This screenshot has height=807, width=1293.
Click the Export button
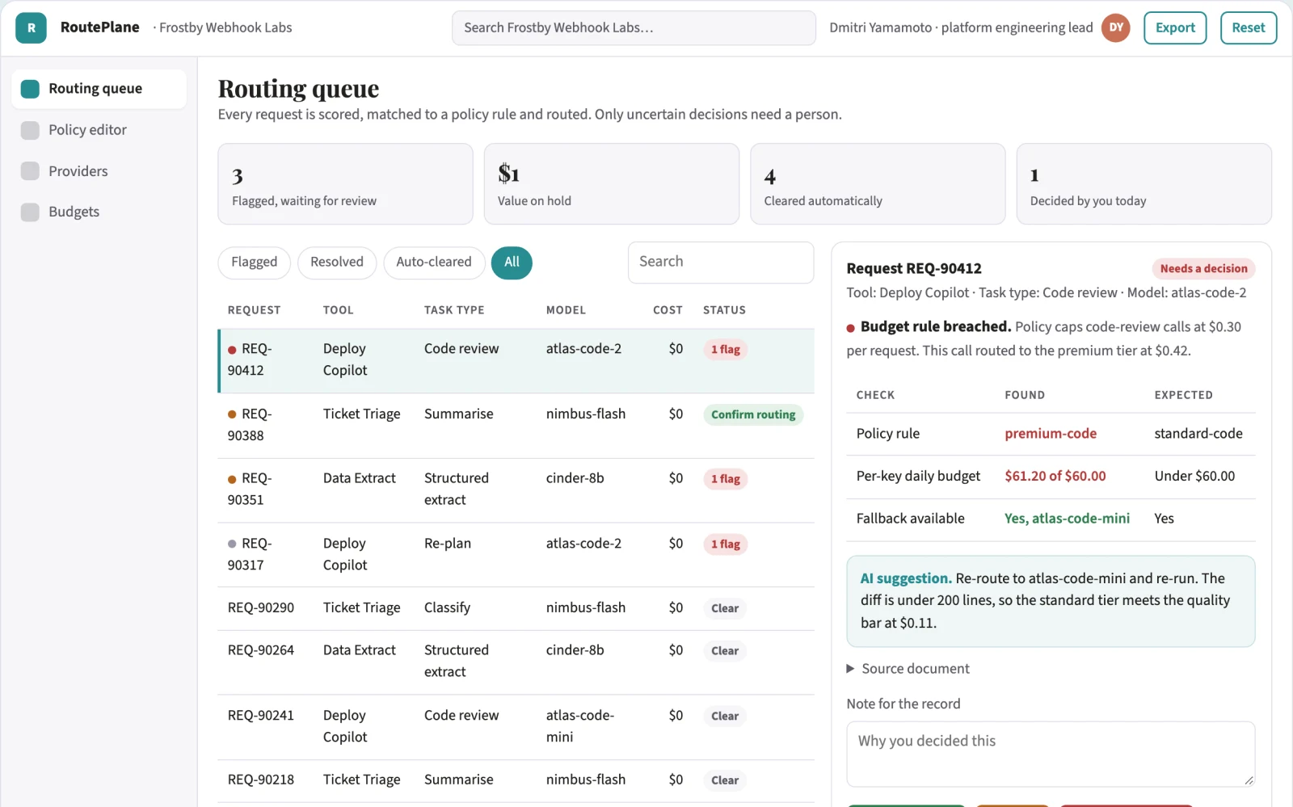click(x=1175, y=27)
